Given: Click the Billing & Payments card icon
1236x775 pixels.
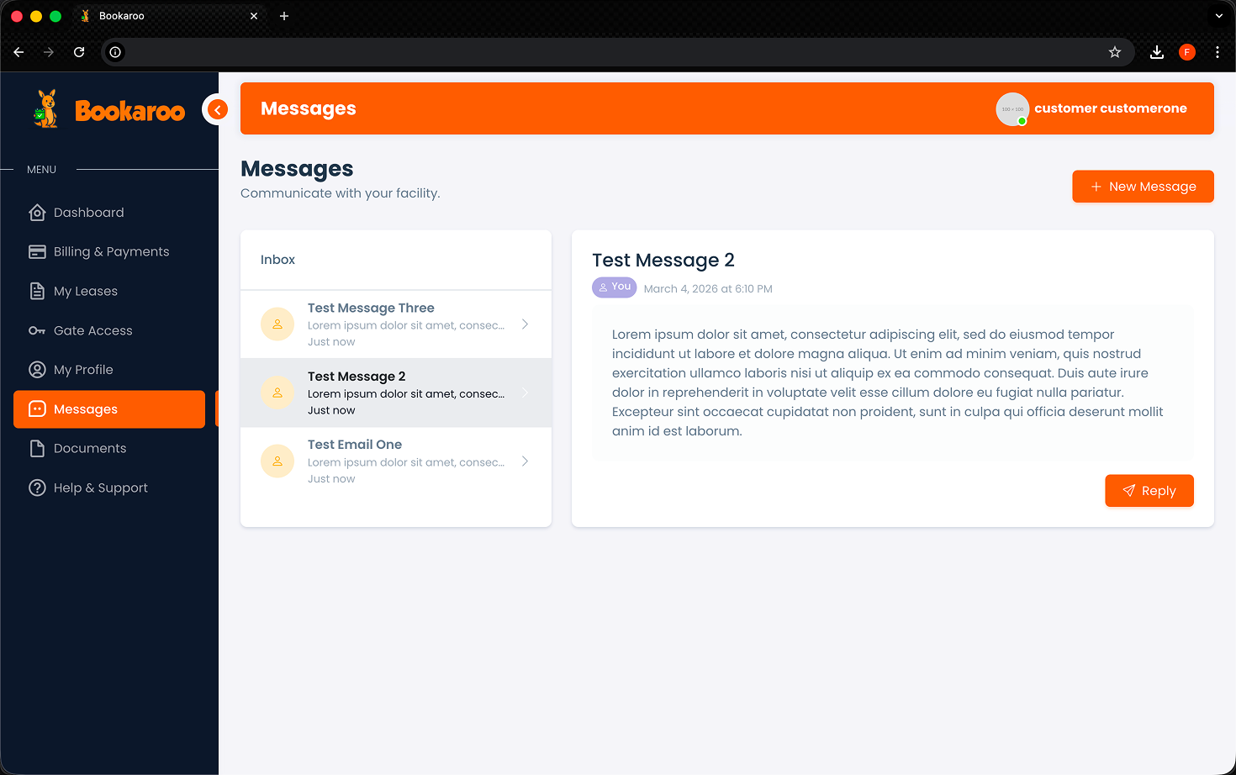Looking at the screenshot, I should point(37,252).
